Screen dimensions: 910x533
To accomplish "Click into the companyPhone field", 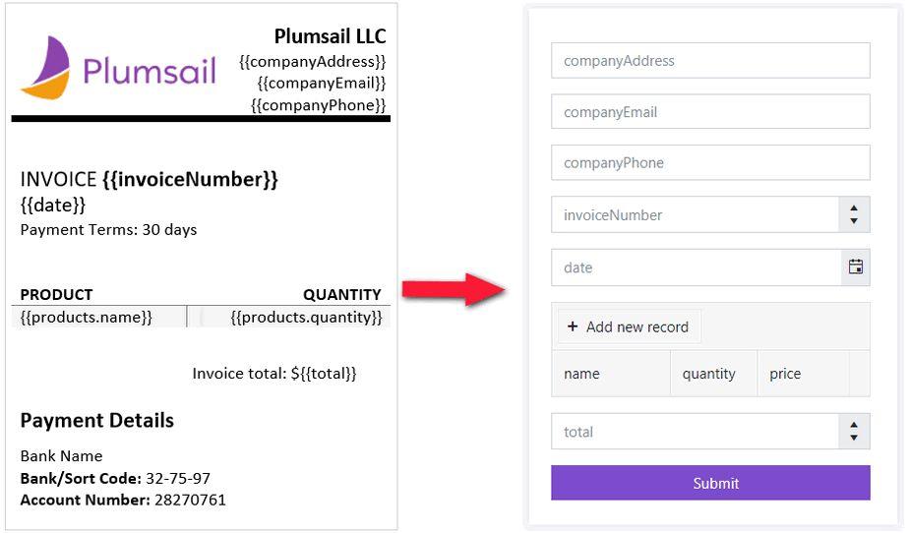I will pyautogui.click(x=710, y=163).
